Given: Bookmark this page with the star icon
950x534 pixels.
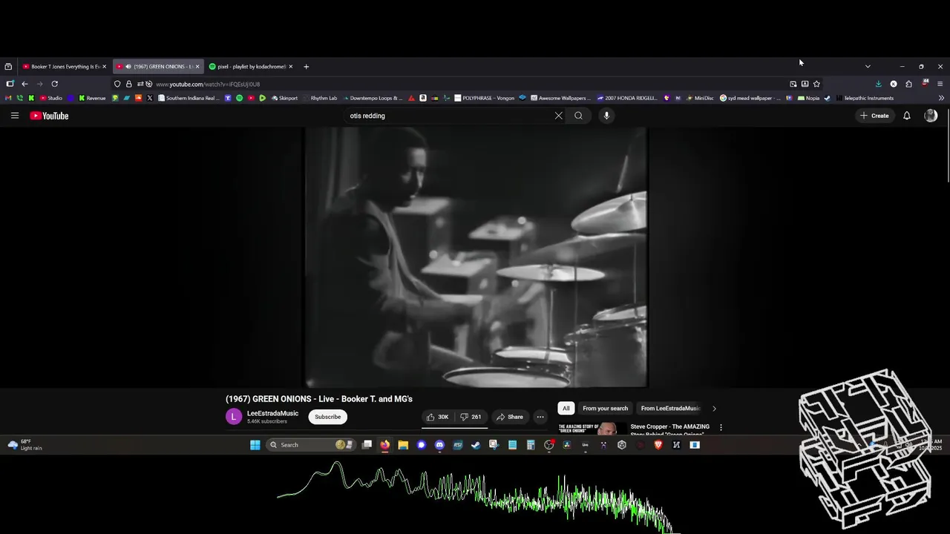Looking at the screenshot, I should [816, 84].
